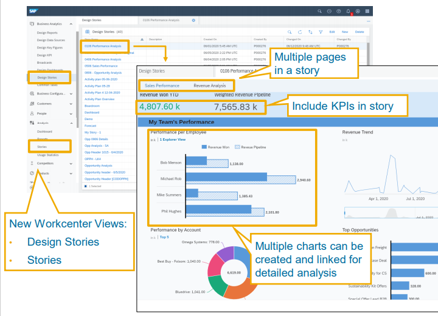Image resolution: width=438 pixels, height=316 pixels.
Task: Open Design Data Sources in sidebar
Action: click(51, 41)
